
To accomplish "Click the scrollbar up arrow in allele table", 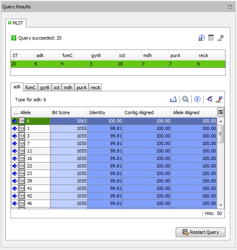I will (x=221, y=121).
